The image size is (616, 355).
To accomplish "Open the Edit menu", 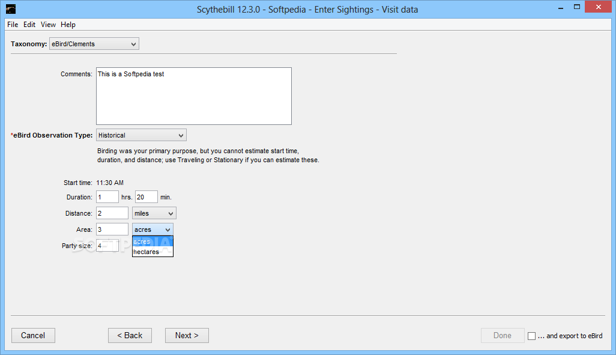I will 29,25.
